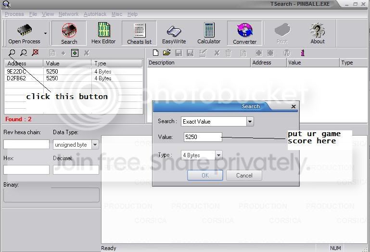Click the purple figure icon in cheat toolbar
Image resolution: width=370 pixels, height=252 pixels.
click(303, 52)
